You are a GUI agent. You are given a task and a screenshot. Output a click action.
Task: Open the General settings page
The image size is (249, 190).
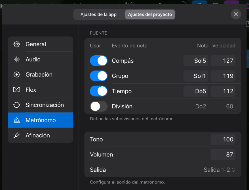(36, 44)
